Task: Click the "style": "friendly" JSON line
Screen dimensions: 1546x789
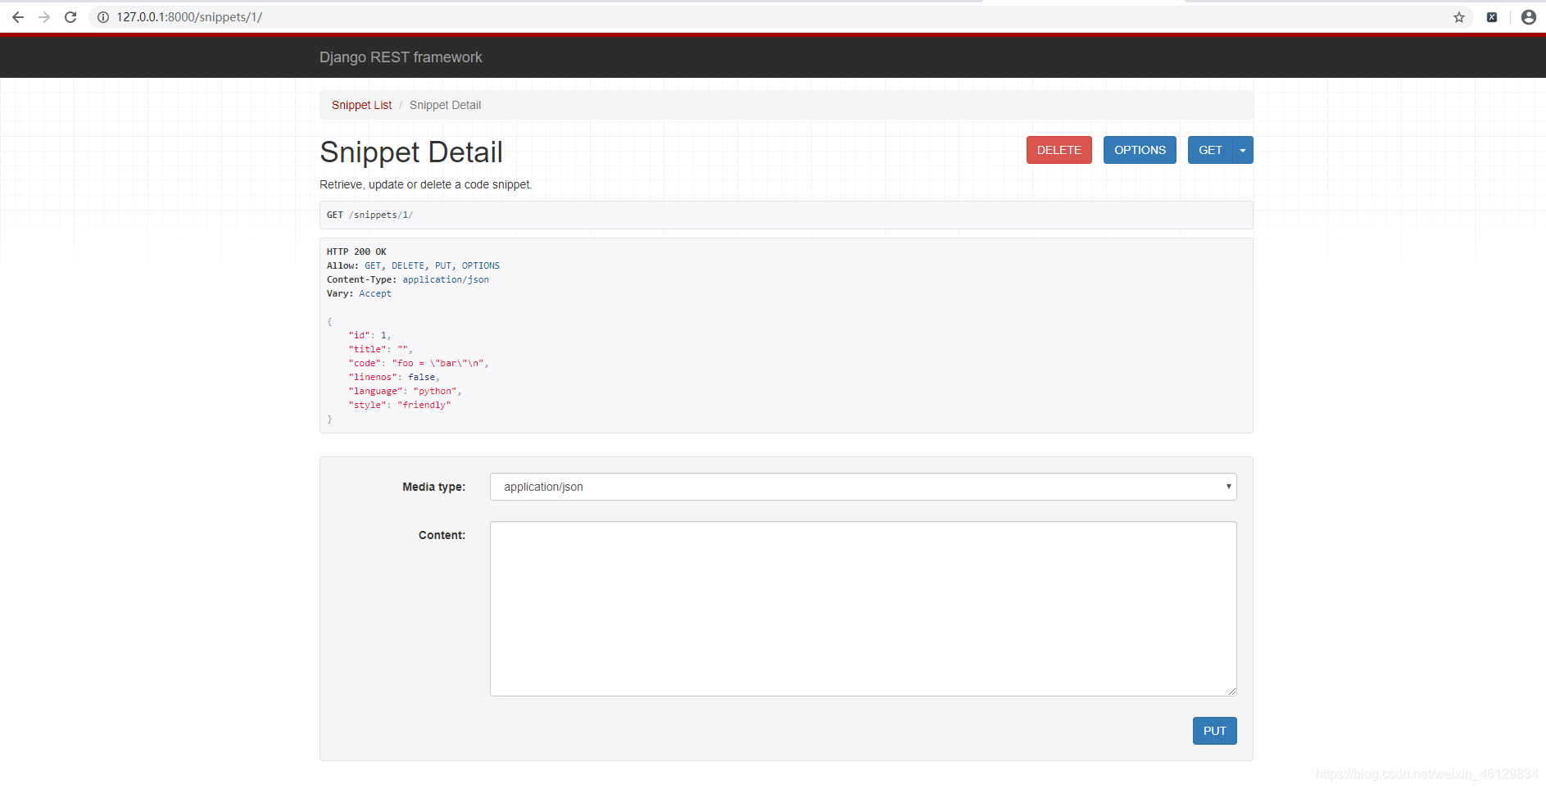Action: point(400,405)
